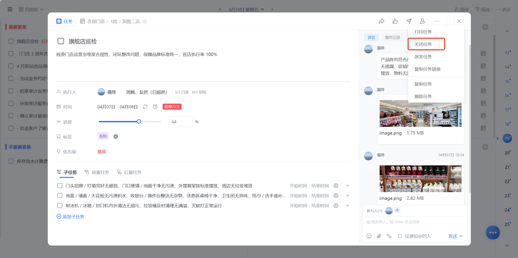Viewport: 518px width, 258px height.
Task: Switch to the 操作记录 tab
Action: [x=392, y=37]
